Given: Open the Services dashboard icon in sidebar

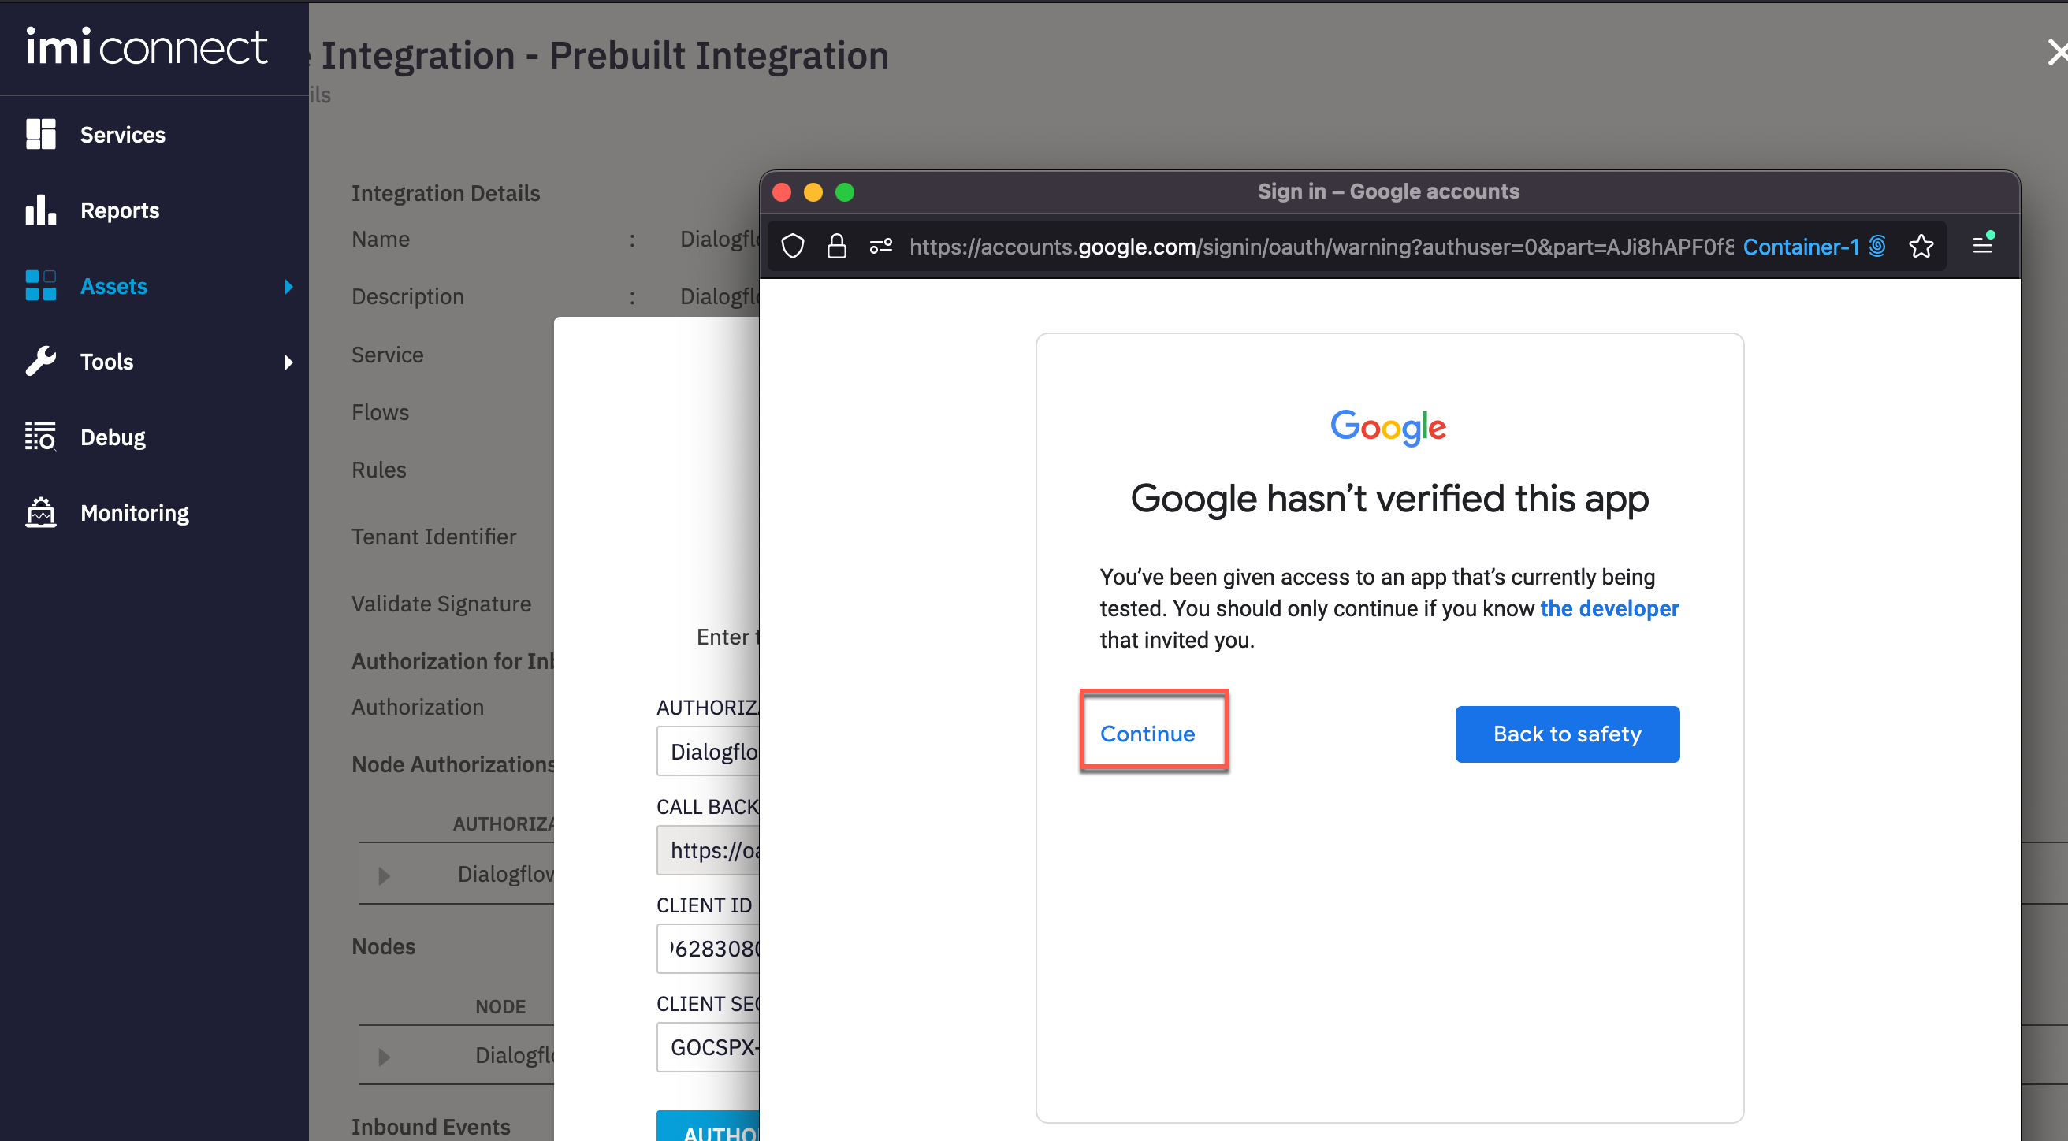Looking at the screenshot, I should click(40, 134).
